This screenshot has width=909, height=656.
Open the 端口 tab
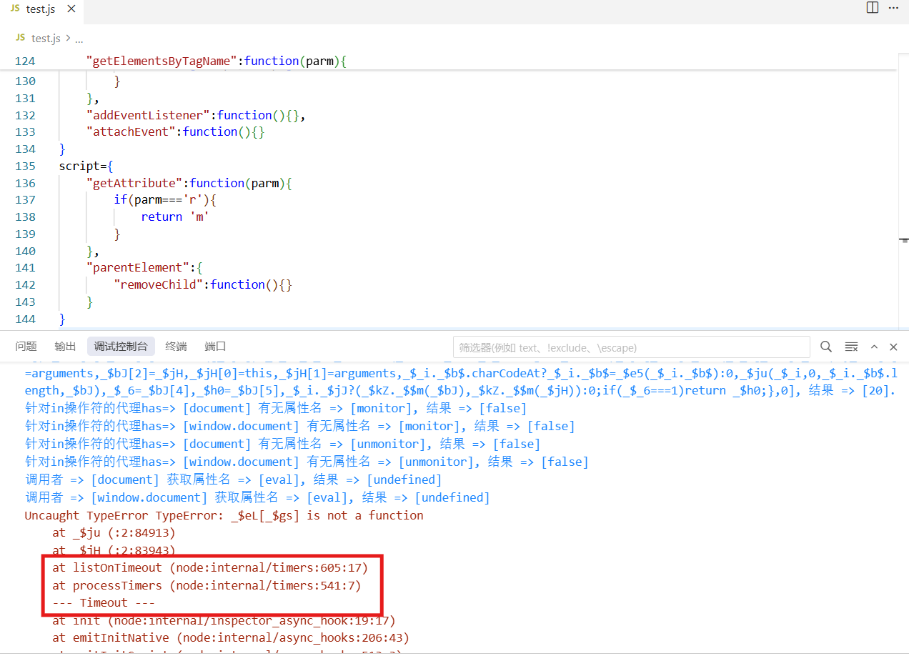(215, 347)
